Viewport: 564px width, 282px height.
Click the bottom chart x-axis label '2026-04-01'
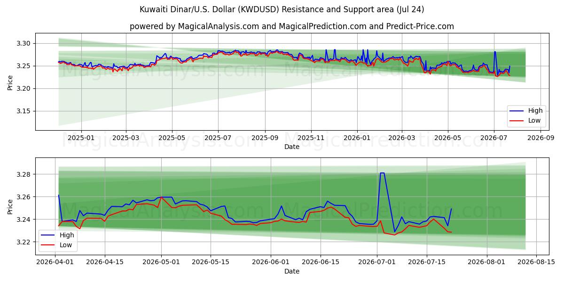pos(55,262)
